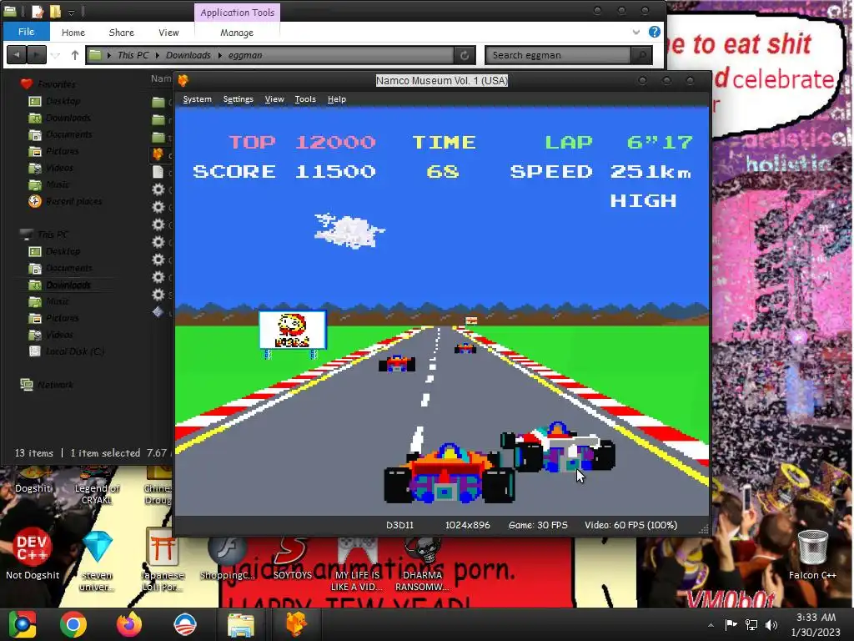This screenshot has height=641, width=854.
Task: Open the System menu in the emulator
Action: coord(197,99)
